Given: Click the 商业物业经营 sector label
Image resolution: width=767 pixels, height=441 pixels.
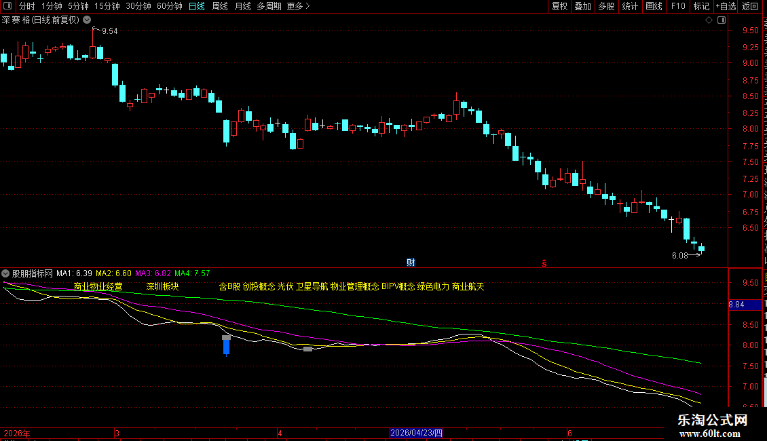Looking at the screenshot, I should (x=98, y=286).
